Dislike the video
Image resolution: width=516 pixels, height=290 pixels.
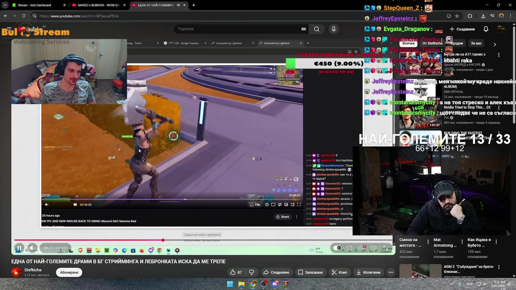pyautogui.click(x=252, y=272)
